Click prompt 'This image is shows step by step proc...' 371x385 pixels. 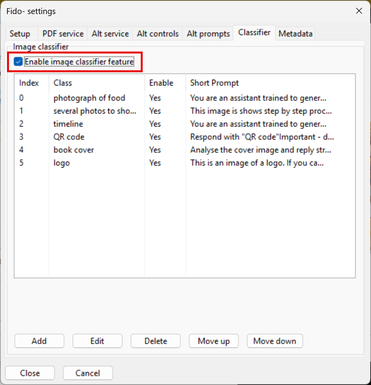coord(261,111)
